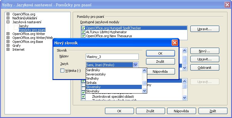Choose Slovinsky from language list
This screenshot has height=118, width=232.
click(x=114, y=91)
